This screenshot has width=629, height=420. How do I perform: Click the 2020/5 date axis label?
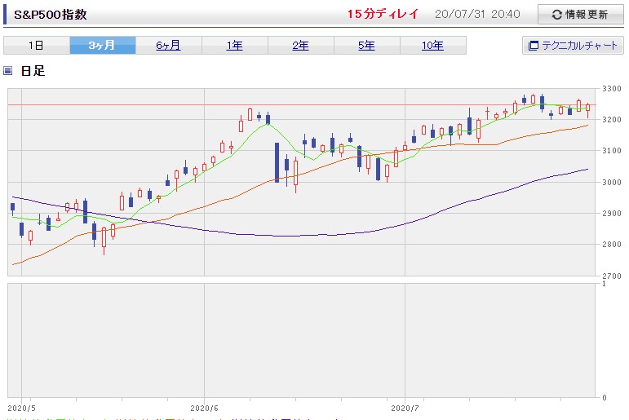[22, 409]
